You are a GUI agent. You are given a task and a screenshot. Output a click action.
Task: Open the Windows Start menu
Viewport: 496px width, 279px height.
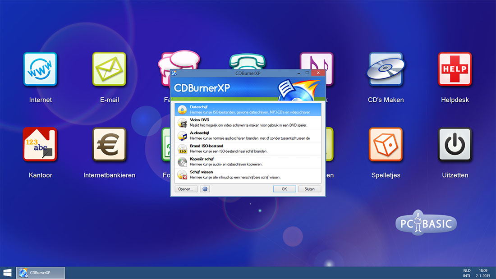point(7,273)
